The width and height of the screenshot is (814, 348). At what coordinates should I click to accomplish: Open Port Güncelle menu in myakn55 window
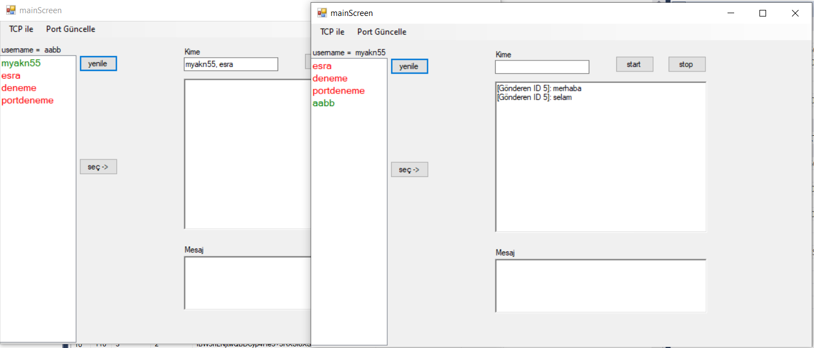(x=382, y=32)
